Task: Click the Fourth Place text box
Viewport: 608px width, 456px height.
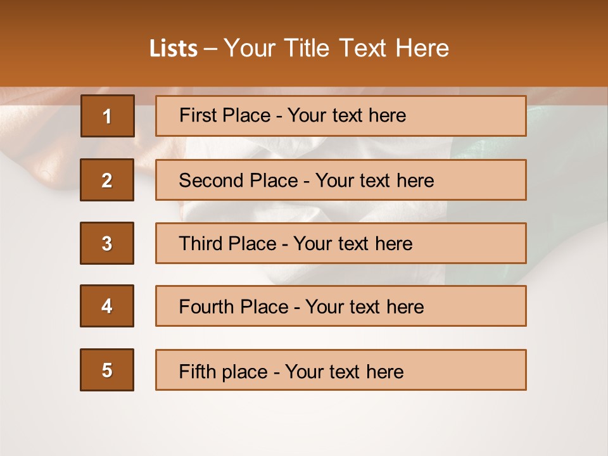Action: tap(341, 306)
